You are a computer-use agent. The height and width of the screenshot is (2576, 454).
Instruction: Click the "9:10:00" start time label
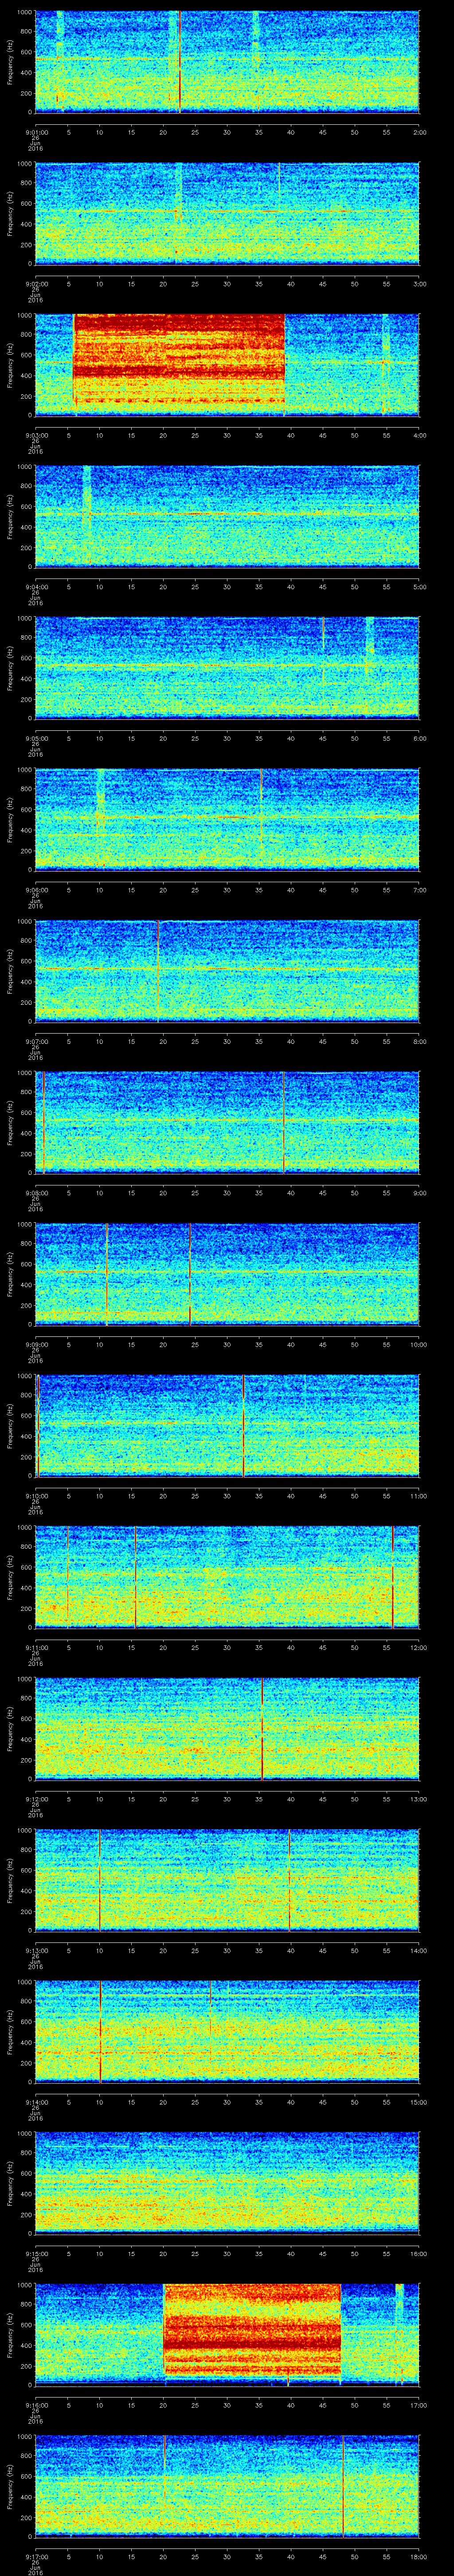pyautogui.click(x=37, y=1495)
